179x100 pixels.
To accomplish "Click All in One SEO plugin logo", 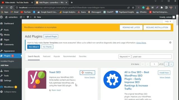I will 112,79.
